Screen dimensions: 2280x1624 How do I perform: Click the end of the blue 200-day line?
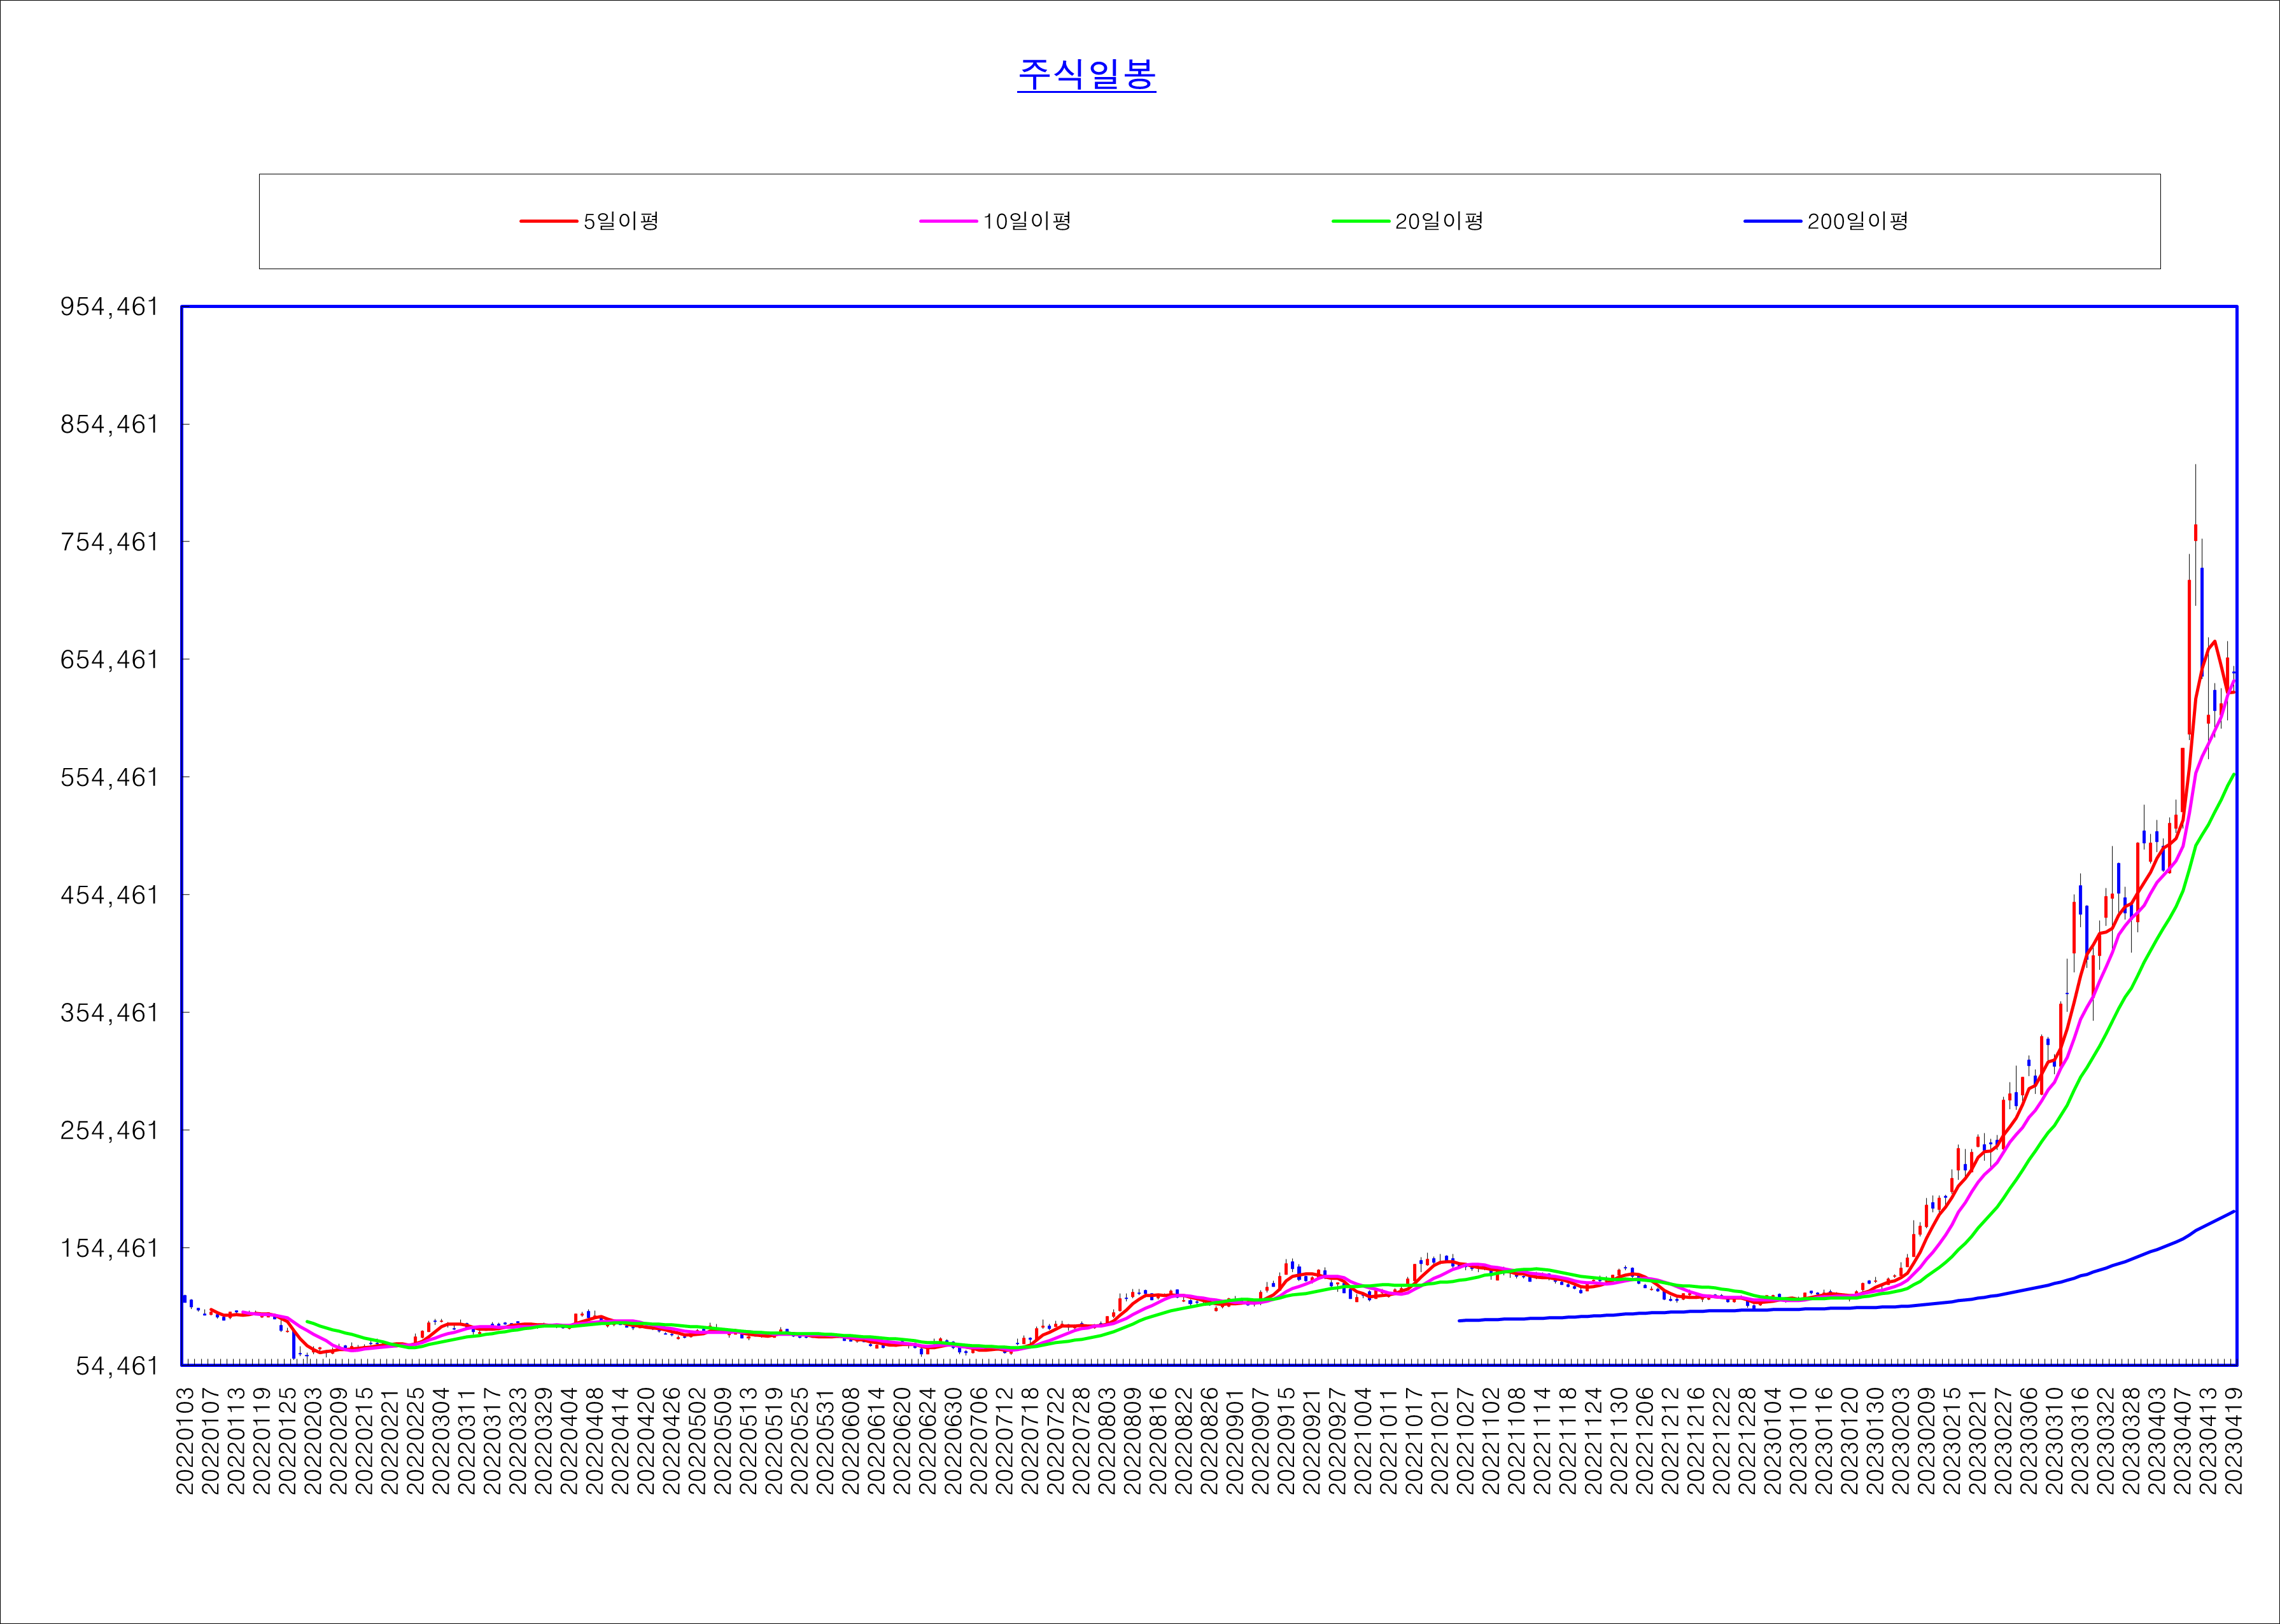pyautogui.click(x=2234, y=1211)
